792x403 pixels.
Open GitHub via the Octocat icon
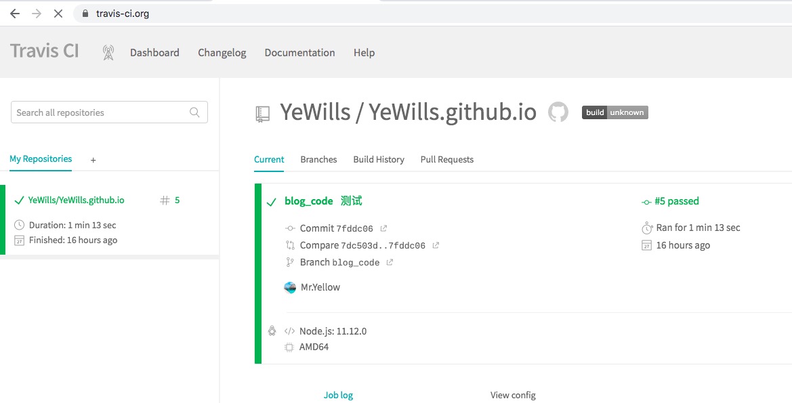(x=558, y=112)
